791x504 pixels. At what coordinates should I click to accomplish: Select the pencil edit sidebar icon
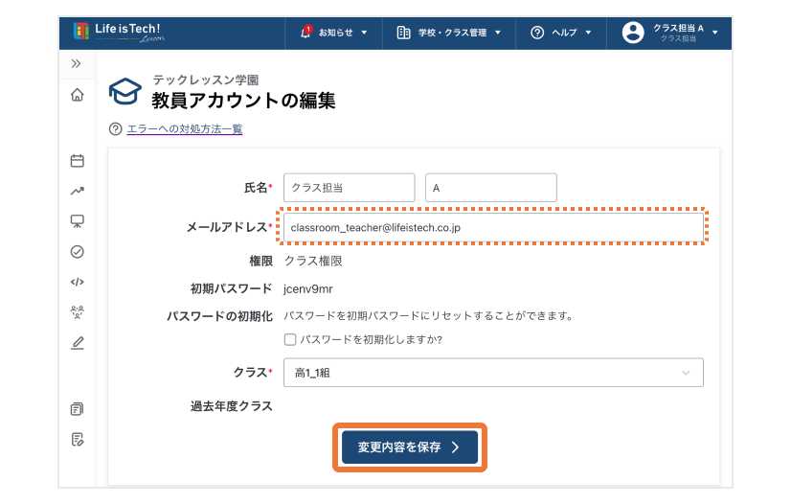tap(78, 342)
